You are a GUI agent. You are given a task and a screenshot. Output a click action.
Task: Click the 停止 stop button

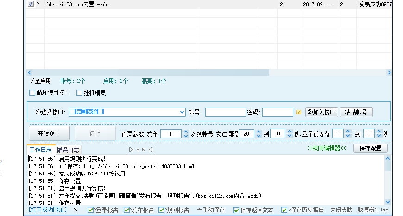(x=95, y=133)
